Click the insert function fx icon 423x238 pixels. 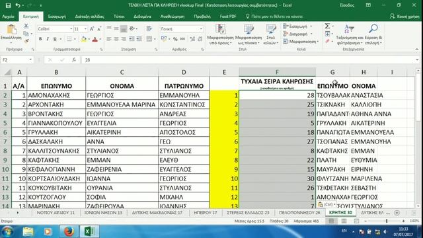74,60
